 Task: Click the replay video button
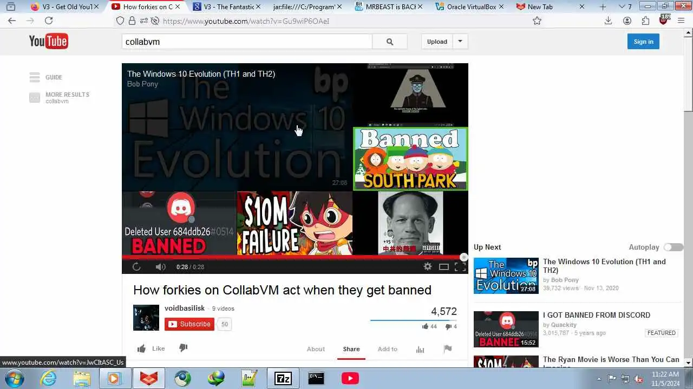(x=136, y=266)
